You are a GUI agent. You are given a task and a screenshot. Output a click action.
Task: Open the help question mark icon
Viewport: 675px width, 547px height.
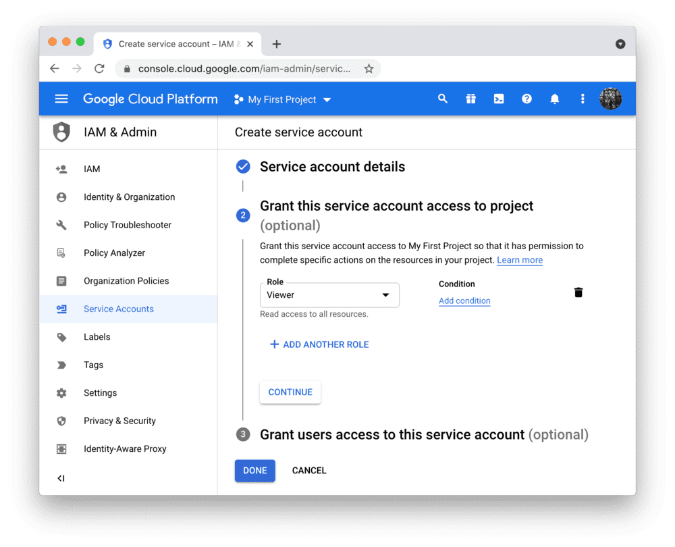click(526, 99)
